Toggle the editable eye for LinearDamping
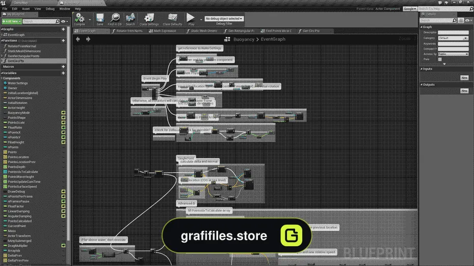 (x=64, y=211)
